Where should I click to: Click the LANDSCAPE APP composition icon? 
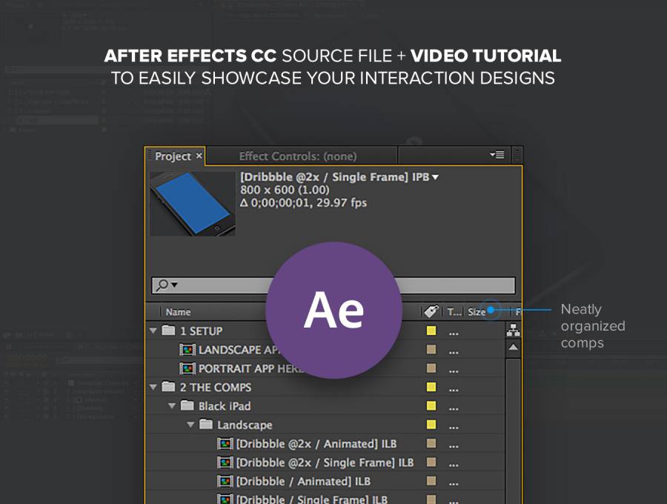point(188,350)
